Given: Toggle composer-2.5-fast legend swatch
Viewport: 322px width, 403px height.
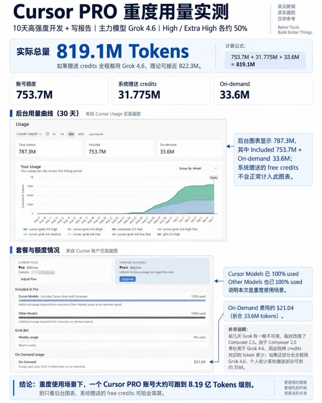Looking at the screenshot, I should (x=114, y=229).
